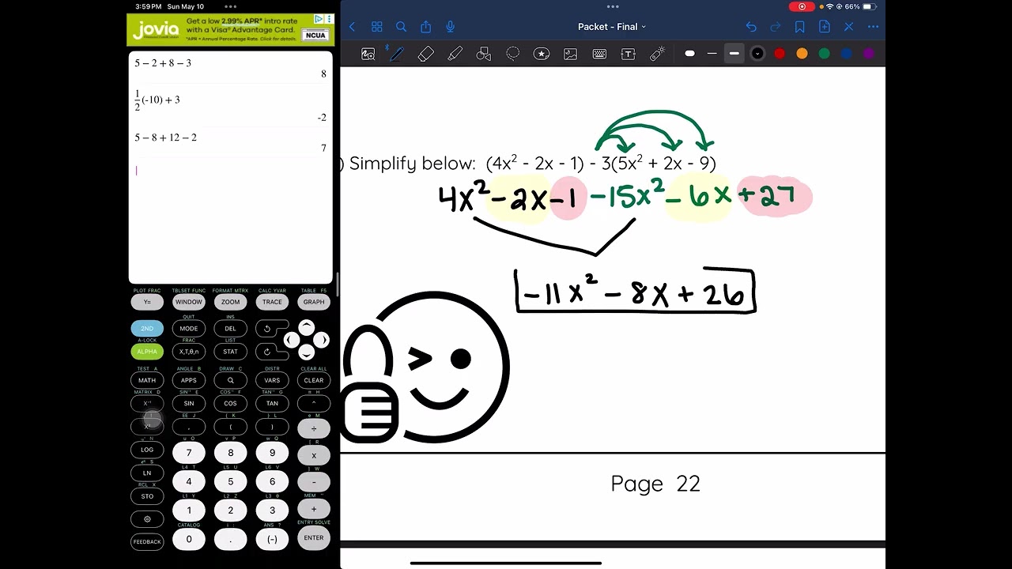Screen dimensions: 1012x569
Task: Search within the Packet document
Action: (401, 27)
